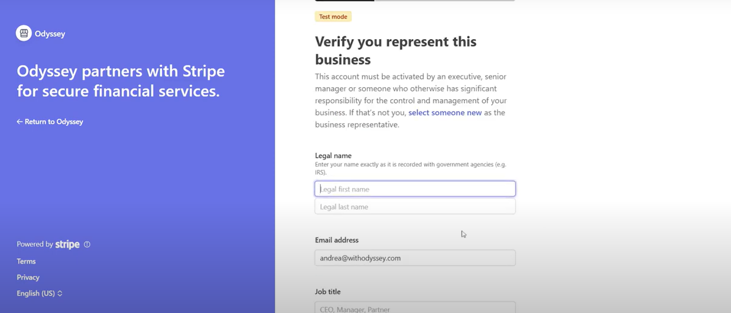Open the Privacy link
Viewport: 731px width, 313px height.
[28, 277]
